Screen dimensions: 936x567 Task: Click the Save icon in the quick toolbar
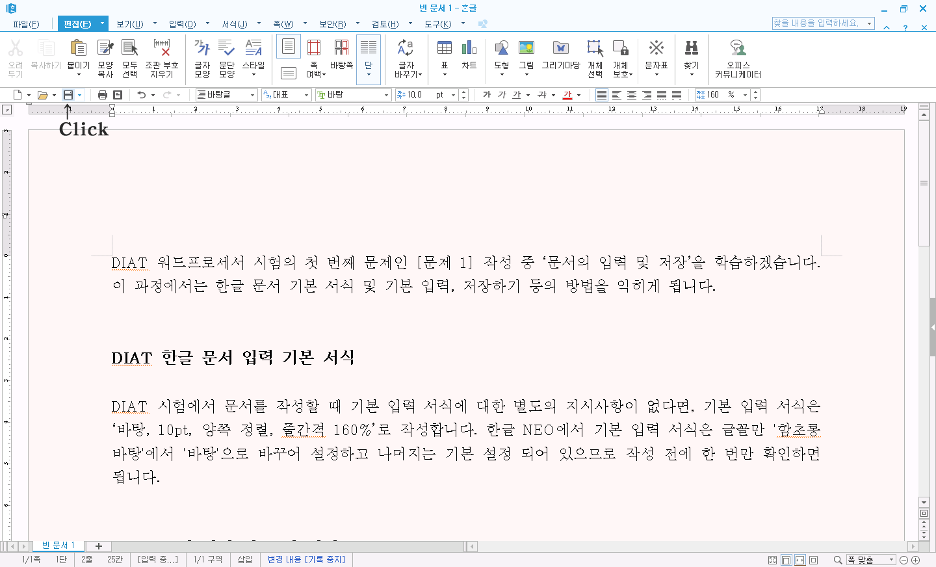point(68,95)
